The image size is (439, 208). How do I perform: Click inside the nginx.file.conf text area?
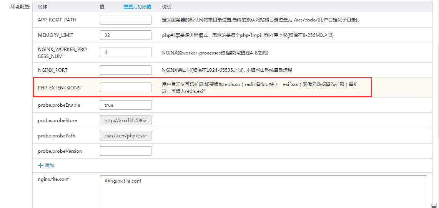pos(263,192)
